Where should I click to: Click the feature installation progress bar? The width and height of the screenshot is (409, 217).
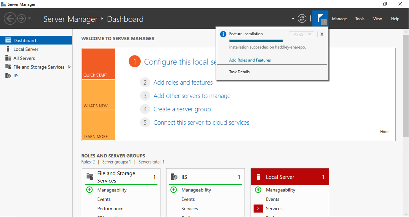point(256,41)
